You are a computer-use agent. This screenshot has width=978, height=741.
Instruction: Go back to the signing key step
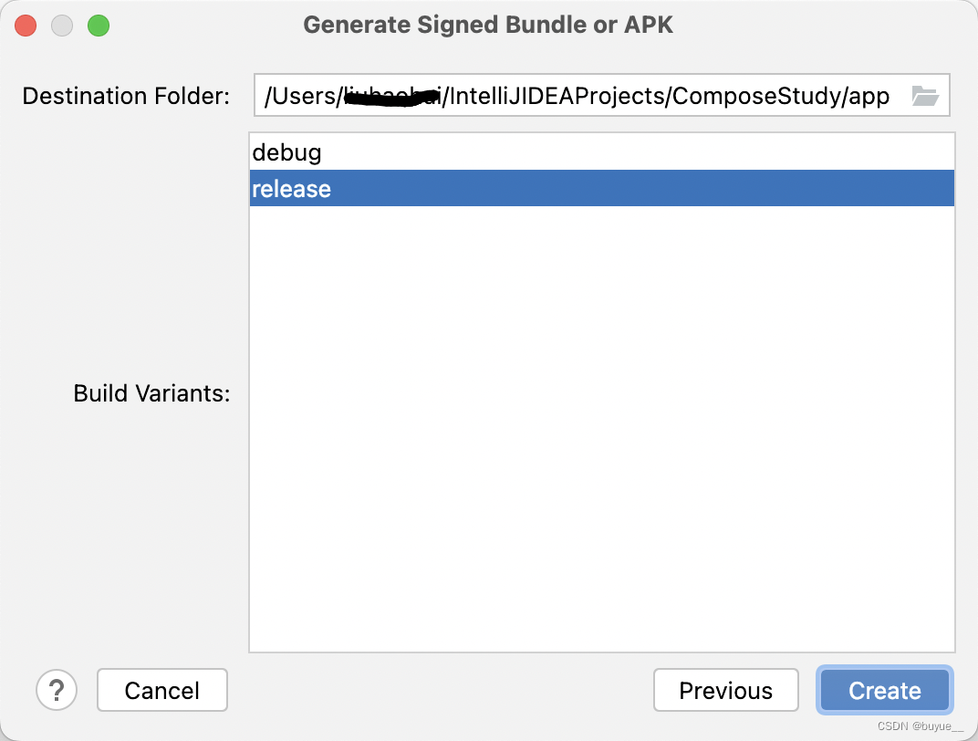click(725, 690)
